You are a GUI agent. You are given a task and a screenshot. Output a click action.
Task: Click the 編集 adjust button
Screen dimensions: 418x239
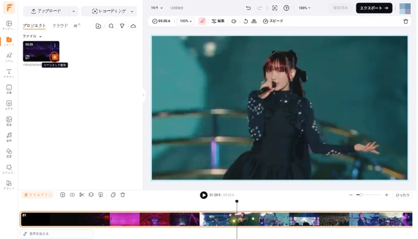[x=218, y=21]
